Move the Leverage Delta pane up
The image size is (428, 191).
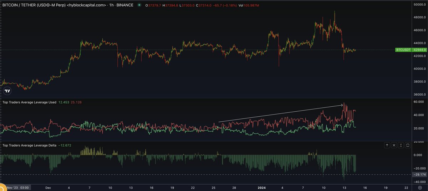pos(387,145)
